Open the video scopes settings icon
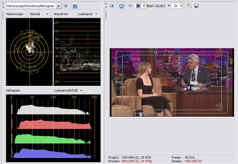This screenshot has width=238, height=164. (x=66, y=6)
